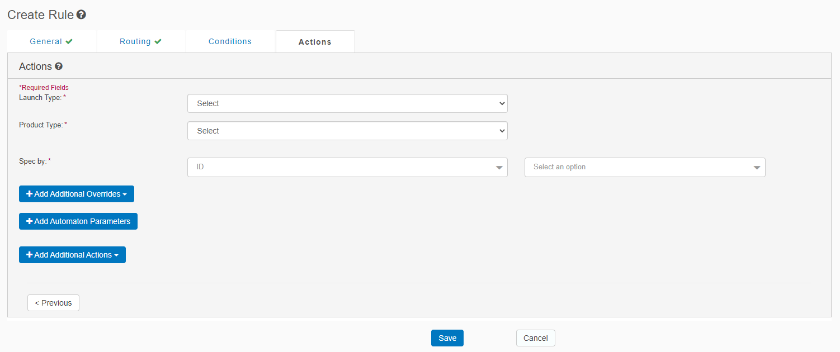Screen dimensions: 840x352
Task: Click plus icon on Add Automaton Parameters
Action: tap(30, 221)
